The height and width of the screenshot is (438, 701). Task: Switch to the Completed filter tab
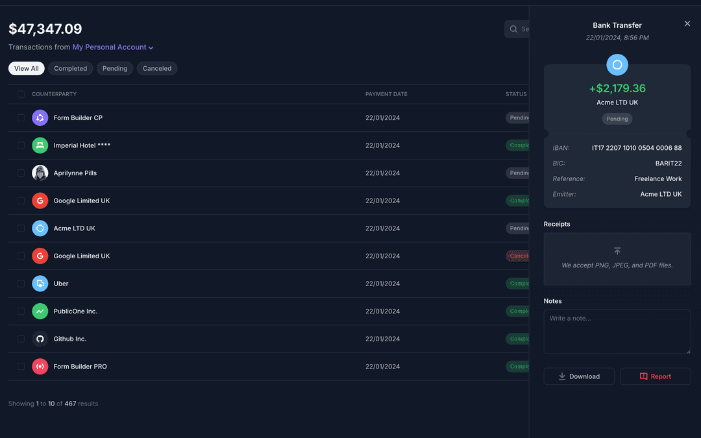click(x=70, y=69)
